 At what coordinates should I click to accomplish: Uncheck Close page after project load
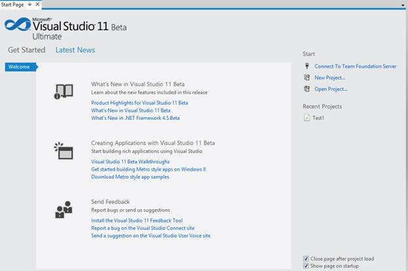[307, 259]
